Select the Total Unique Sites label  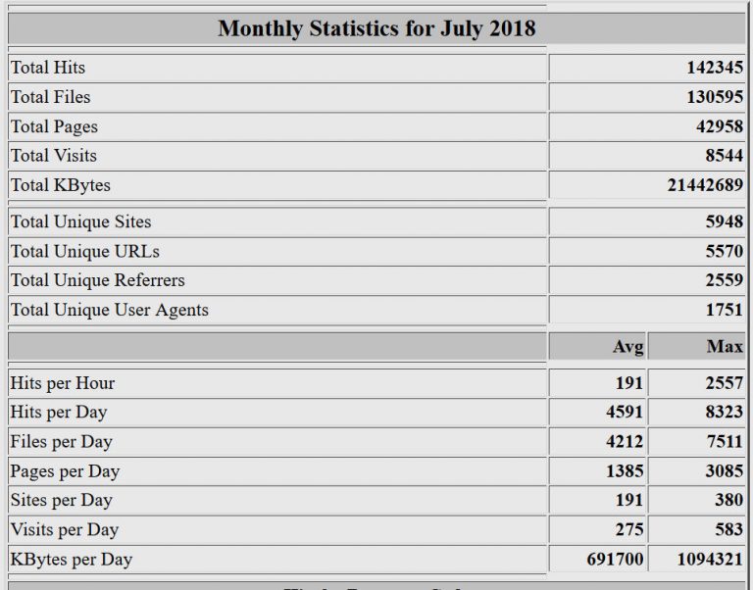80,221
